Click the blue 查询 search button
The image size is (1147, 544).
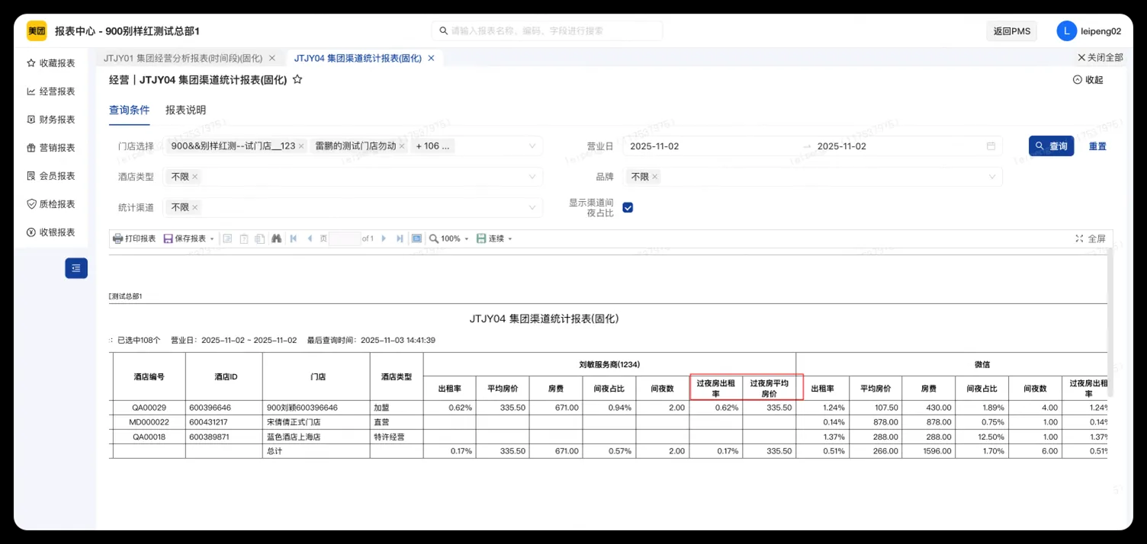pos(1051,146)
